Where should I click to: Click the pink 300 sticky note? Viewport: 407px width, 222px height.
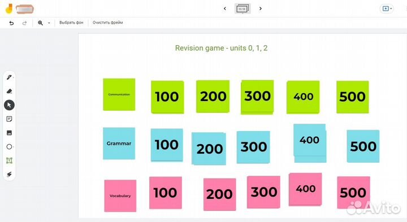pyautogui.click(x=263, y=192)
